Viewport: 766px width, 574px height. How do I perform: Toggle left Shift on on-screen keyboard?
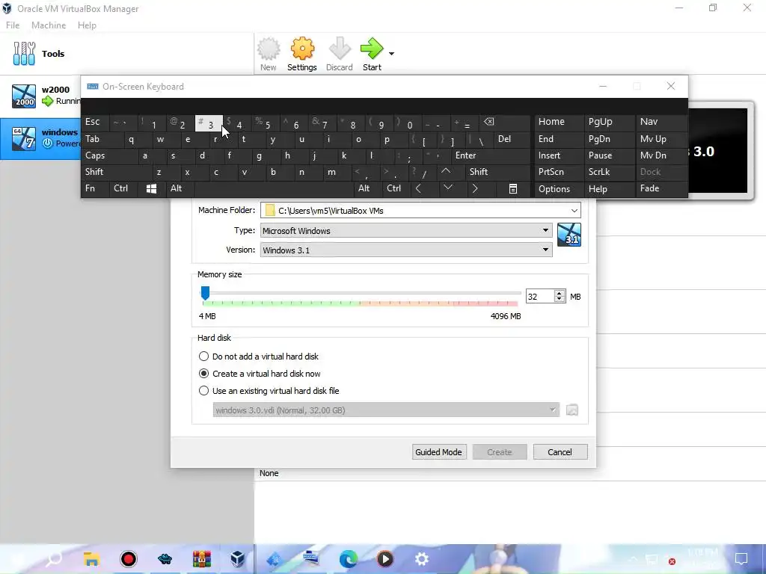coord(116,172)
